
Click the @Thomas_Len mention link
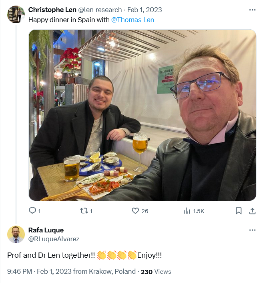tap(133, 20)
